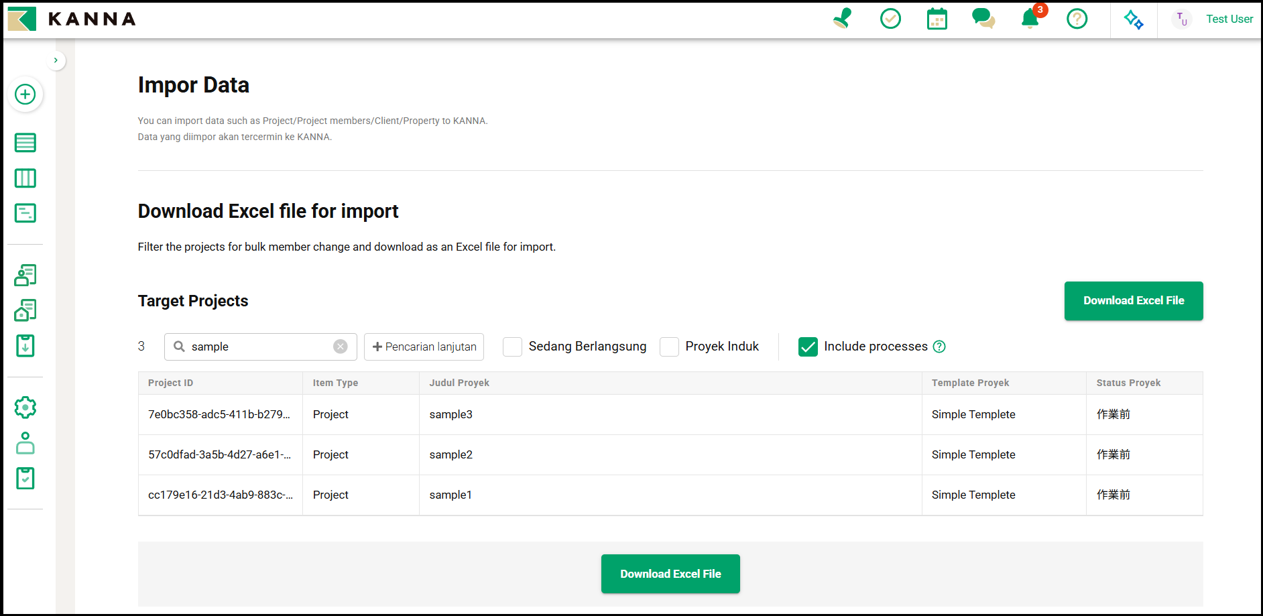
Task: Open the import download clipboard sidebar icon
Action: point(25,346)
